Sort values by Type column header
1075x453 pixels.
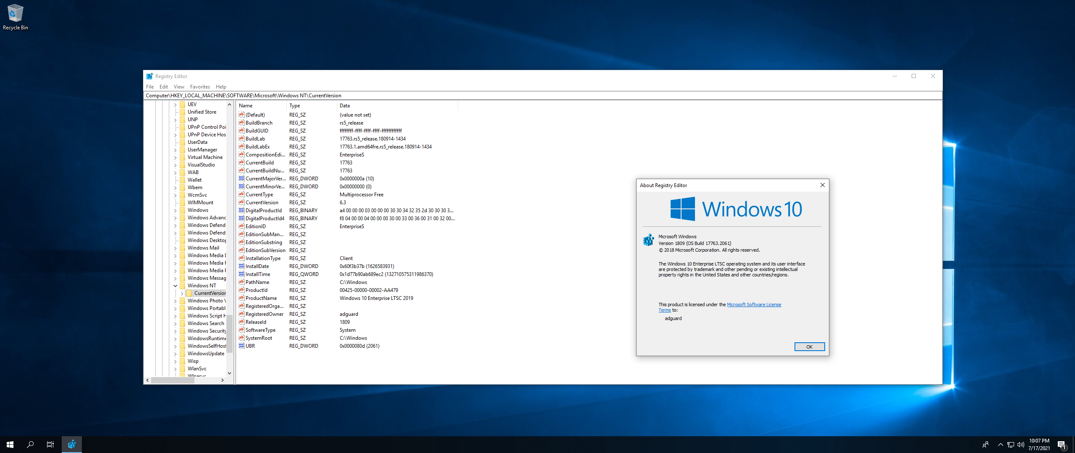click(312, 106)
